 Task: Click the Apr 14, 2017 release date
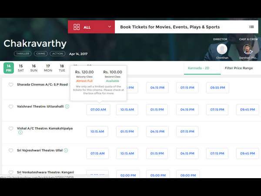[78, 54]
